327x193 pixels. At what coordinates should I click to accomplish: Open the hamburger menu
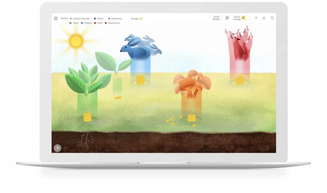55,18
